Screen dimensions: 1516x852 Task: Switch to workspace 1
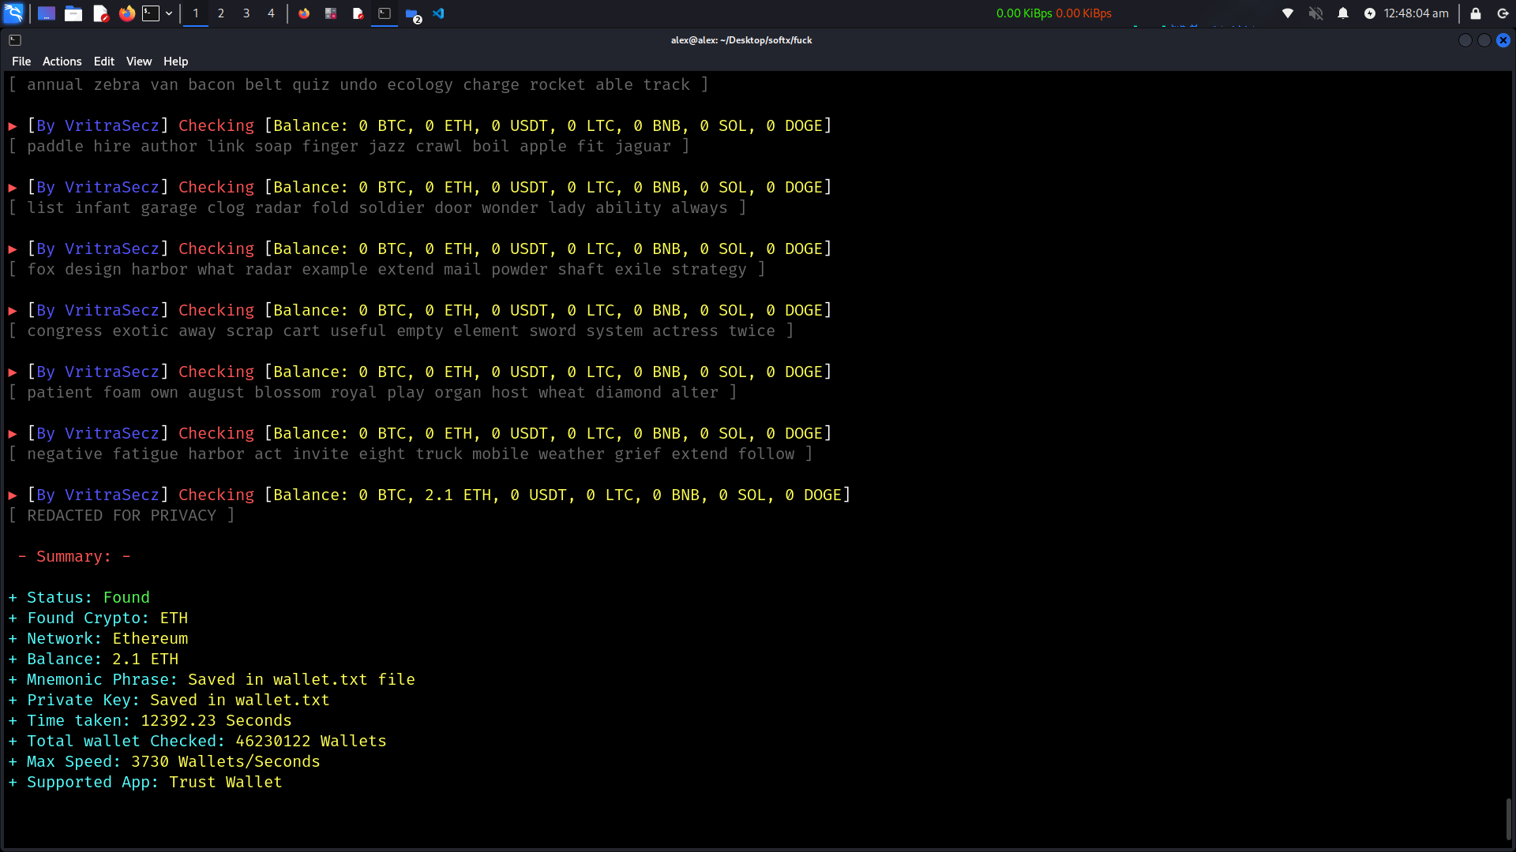[196, 13]
